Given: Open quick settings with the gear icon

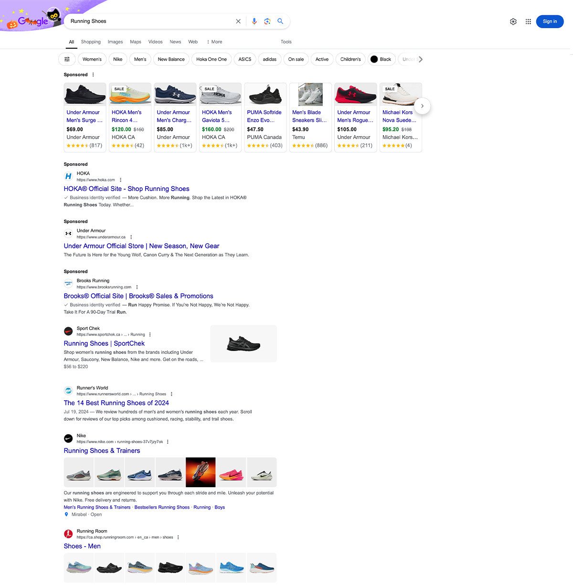Looking at the screenshot, I should pyautogui.click(x=513, y=21).
